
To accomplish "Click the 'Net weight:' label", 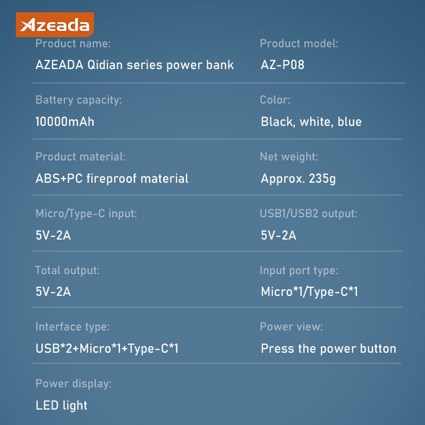I will point(288,157).
